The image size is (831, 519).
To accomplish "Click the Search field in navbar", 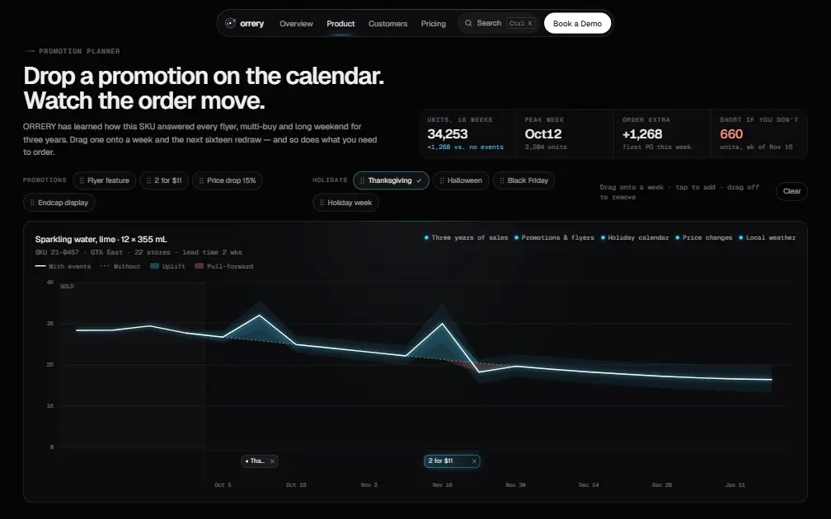I will [500, 23].
